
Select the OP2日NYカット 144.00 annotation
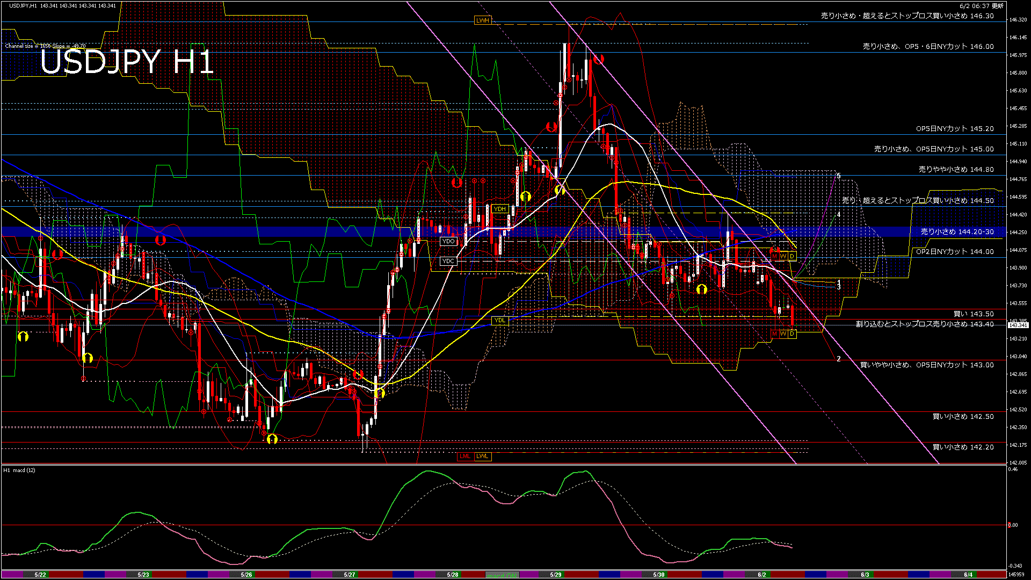[x=955, y=252]
